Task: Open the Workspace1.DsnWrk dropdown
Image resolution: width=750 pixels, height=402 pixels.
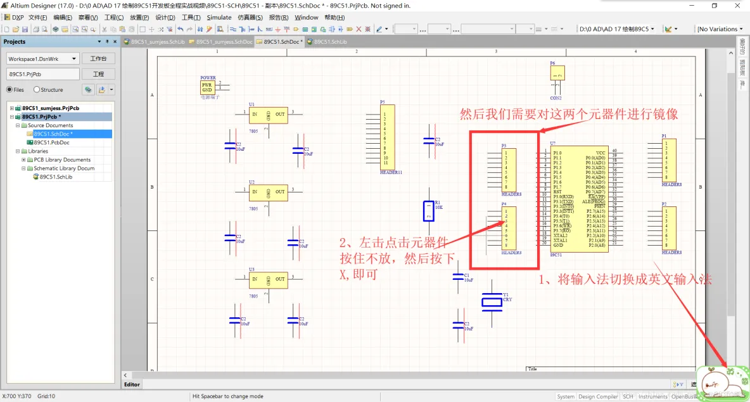Action: pos(73,59)
